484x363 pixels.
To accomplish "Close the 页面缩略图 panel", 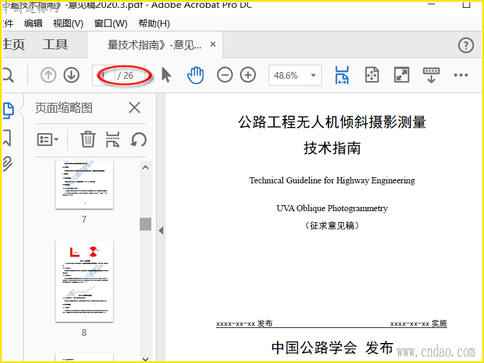I will (134, 108).
